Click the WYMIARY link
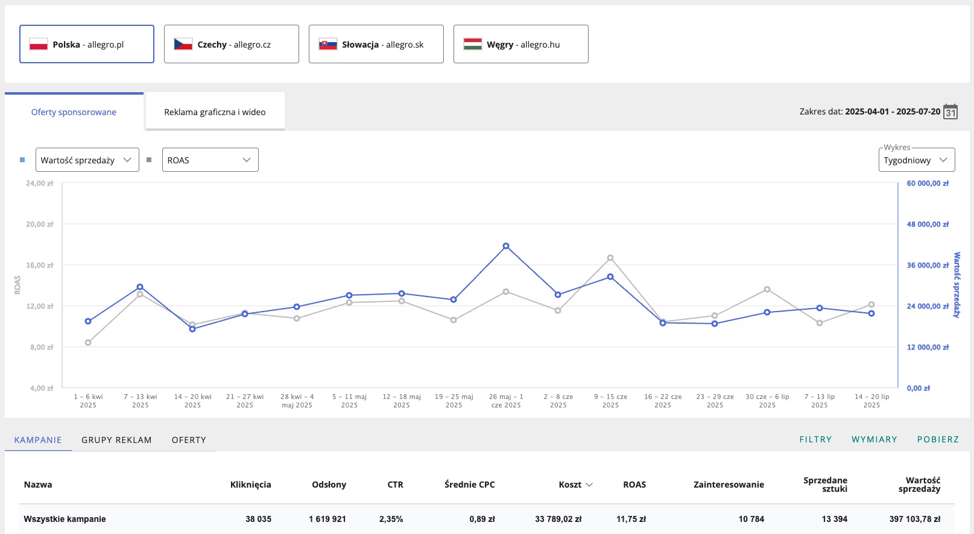 point(874,439)
